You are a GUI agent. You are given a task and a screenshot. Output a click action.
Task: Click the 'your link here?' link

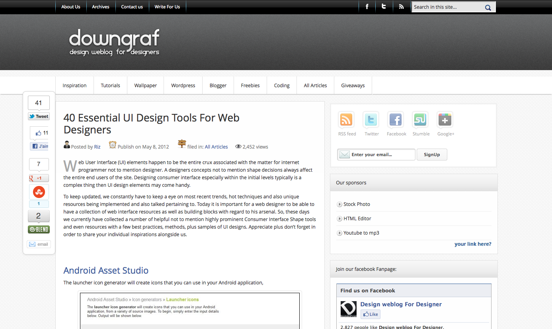tap(473, 244)
